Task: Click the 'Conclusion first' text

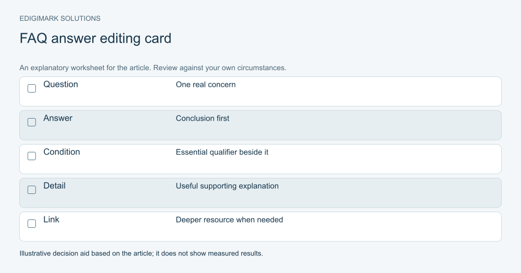Action: [202, 119]
